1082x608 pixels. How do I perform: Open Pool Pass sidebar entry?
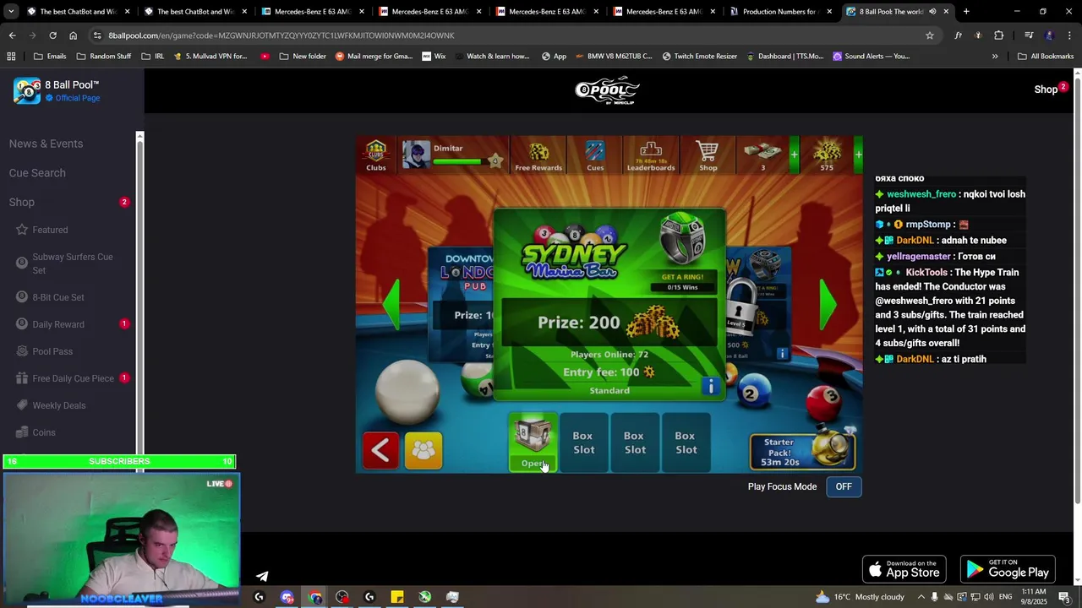tap(52, 351)
